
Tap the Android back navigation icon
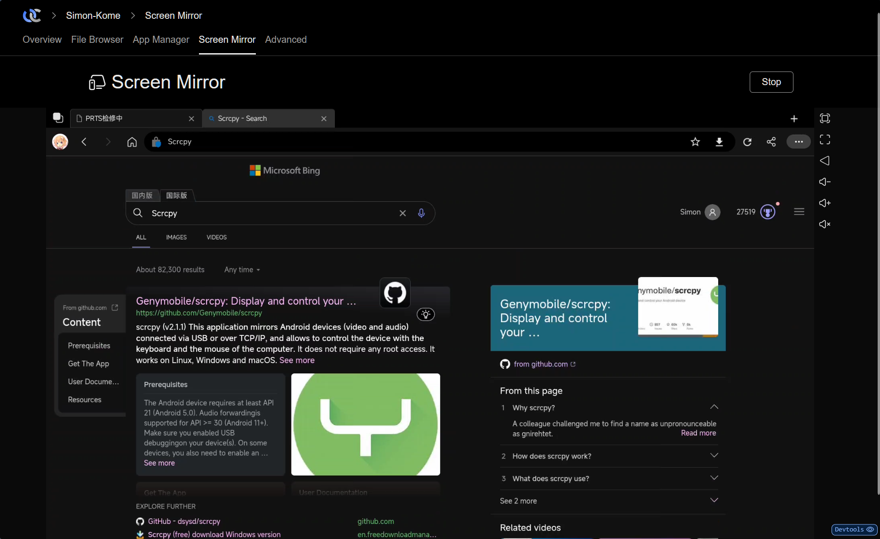pos(825,160)
